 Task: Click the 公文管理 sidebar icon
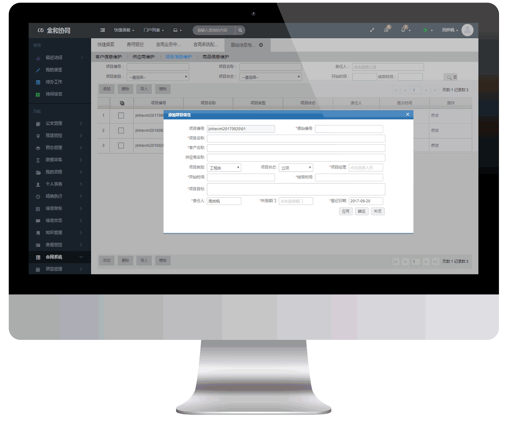38,123
